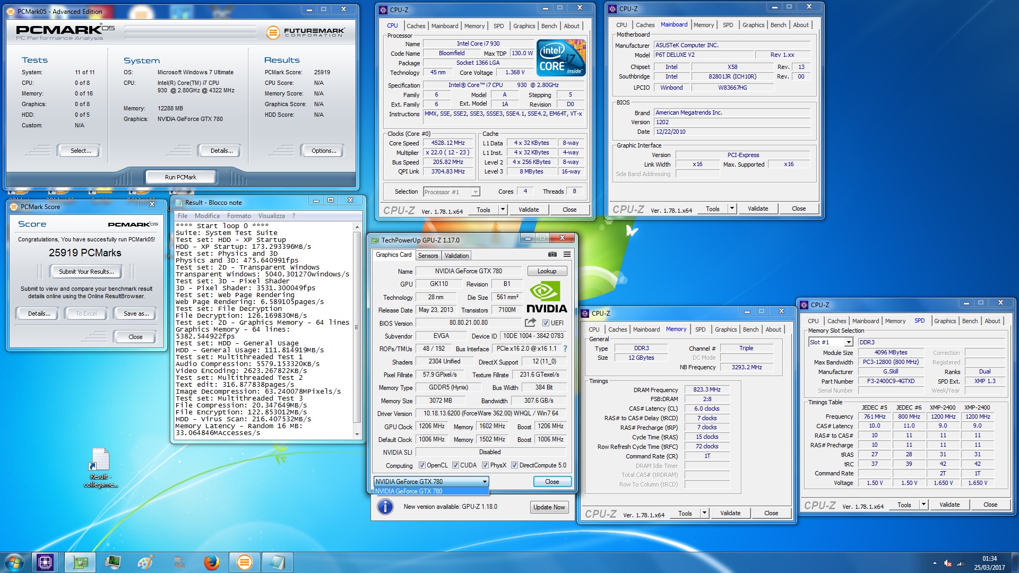The image size is (1019, 573).
Task: Open Formato menu in Blocco note
Action: click(x=239, y=216)
